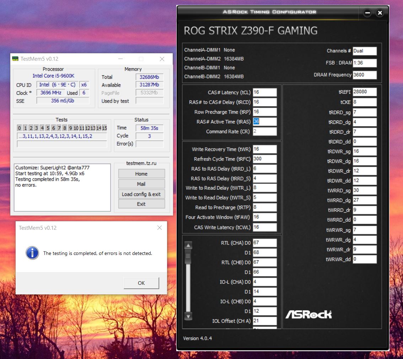
Task: Click the Cycle status value 3
Action: tap(149, 136)
